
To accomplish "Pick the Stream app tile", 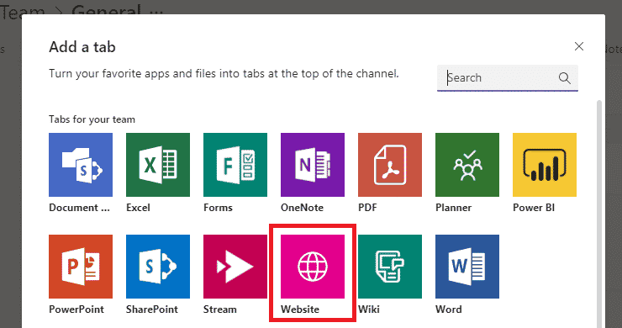I will [x=235, y=267].
